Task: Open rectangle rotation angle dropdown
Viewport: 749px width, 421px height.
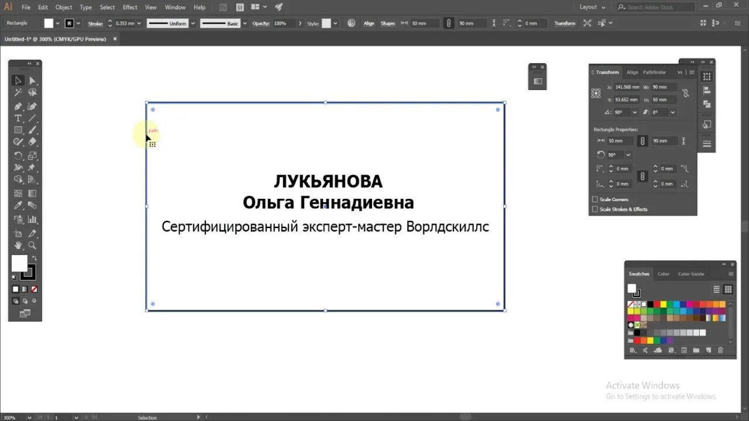Action: coord(628,155)
